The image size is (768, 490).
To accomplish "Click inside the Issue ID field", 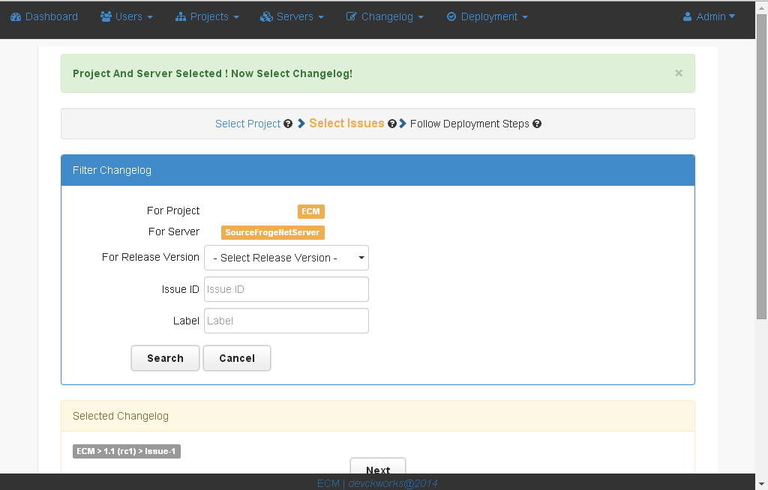I will [286, 289].
